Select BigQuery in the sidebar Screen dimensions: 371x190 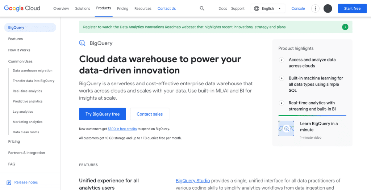point(30,27)
